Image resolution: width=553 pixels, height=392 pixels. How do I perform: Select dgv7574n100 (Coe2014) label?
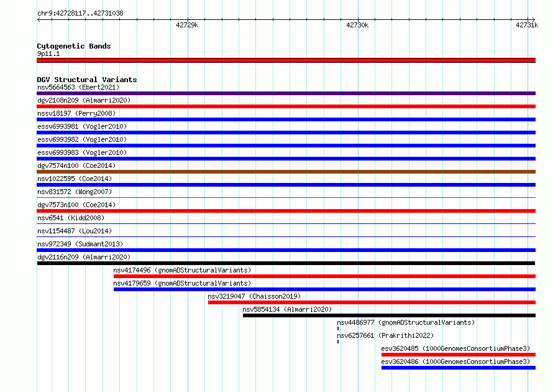click(x=76, y=166)
